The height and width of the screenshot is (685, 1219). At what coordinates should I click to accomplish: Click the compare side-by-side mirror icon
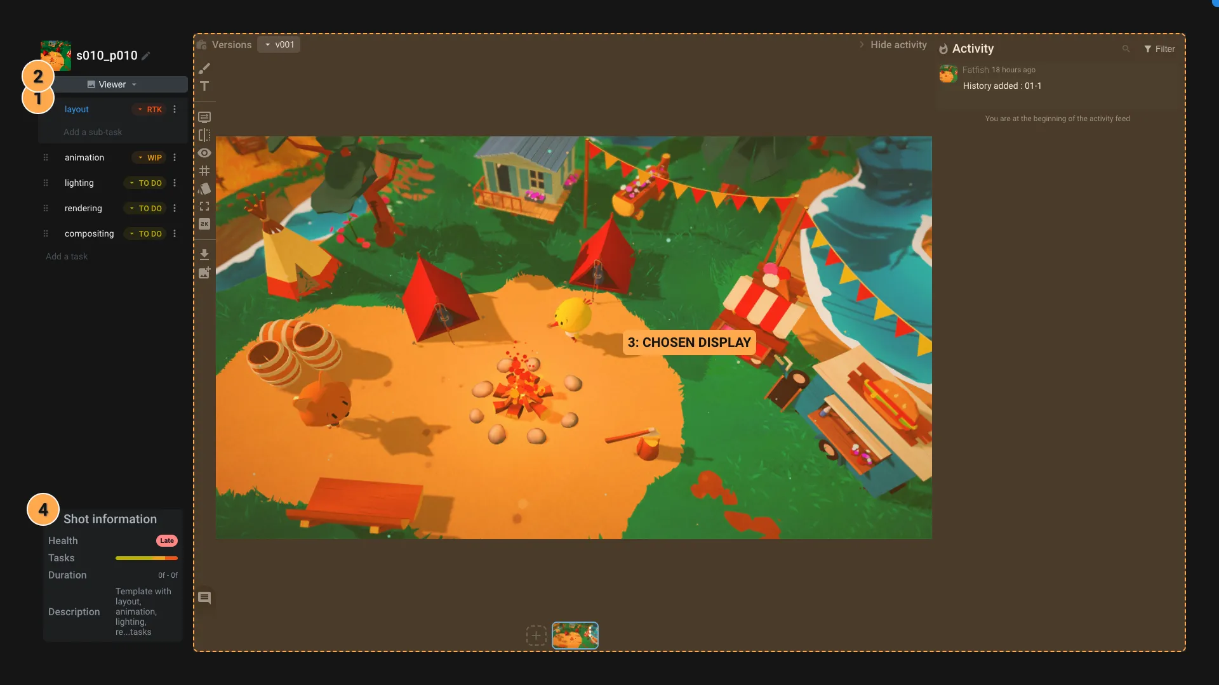[204, 135]
